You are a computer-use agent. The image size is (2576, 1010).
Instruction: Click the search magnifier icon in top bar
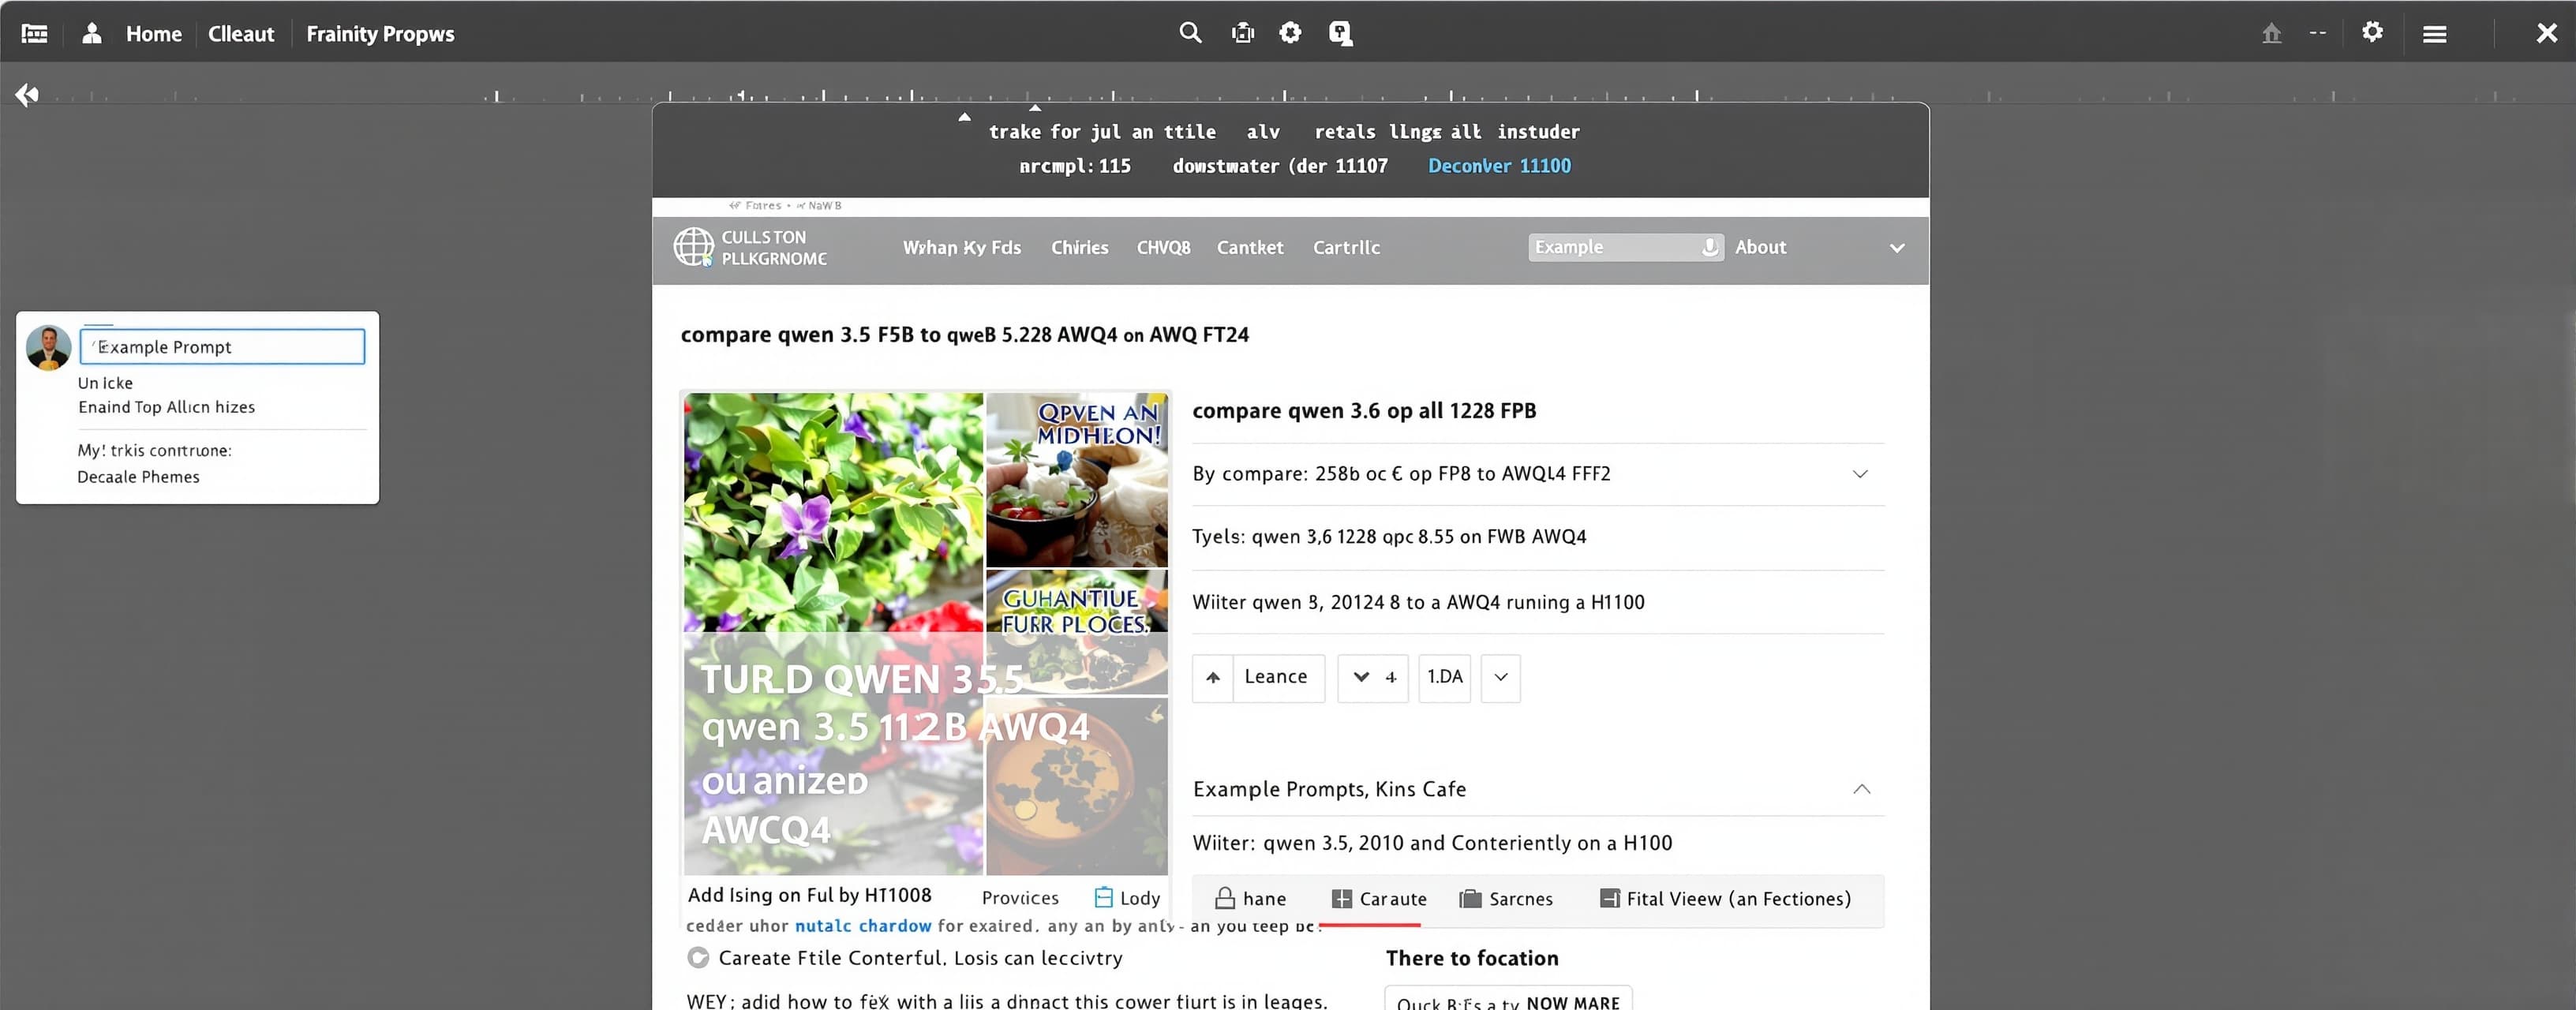pos(1190,33)
